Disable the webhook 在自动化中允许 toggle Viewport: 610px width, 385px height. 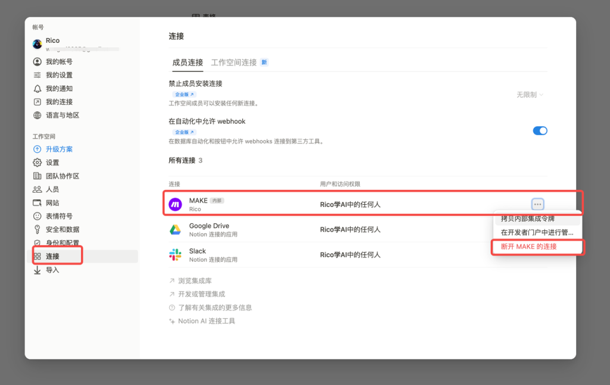[x=540, y=130]
